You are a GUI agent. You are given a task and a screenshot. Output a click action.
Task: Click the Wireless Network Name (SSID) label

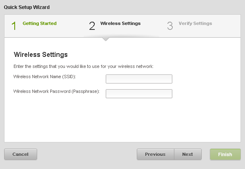click(45, 77)
